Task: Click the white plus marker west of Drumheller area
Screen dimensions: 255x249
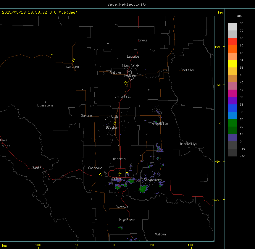Action: [x=181, y=111]
